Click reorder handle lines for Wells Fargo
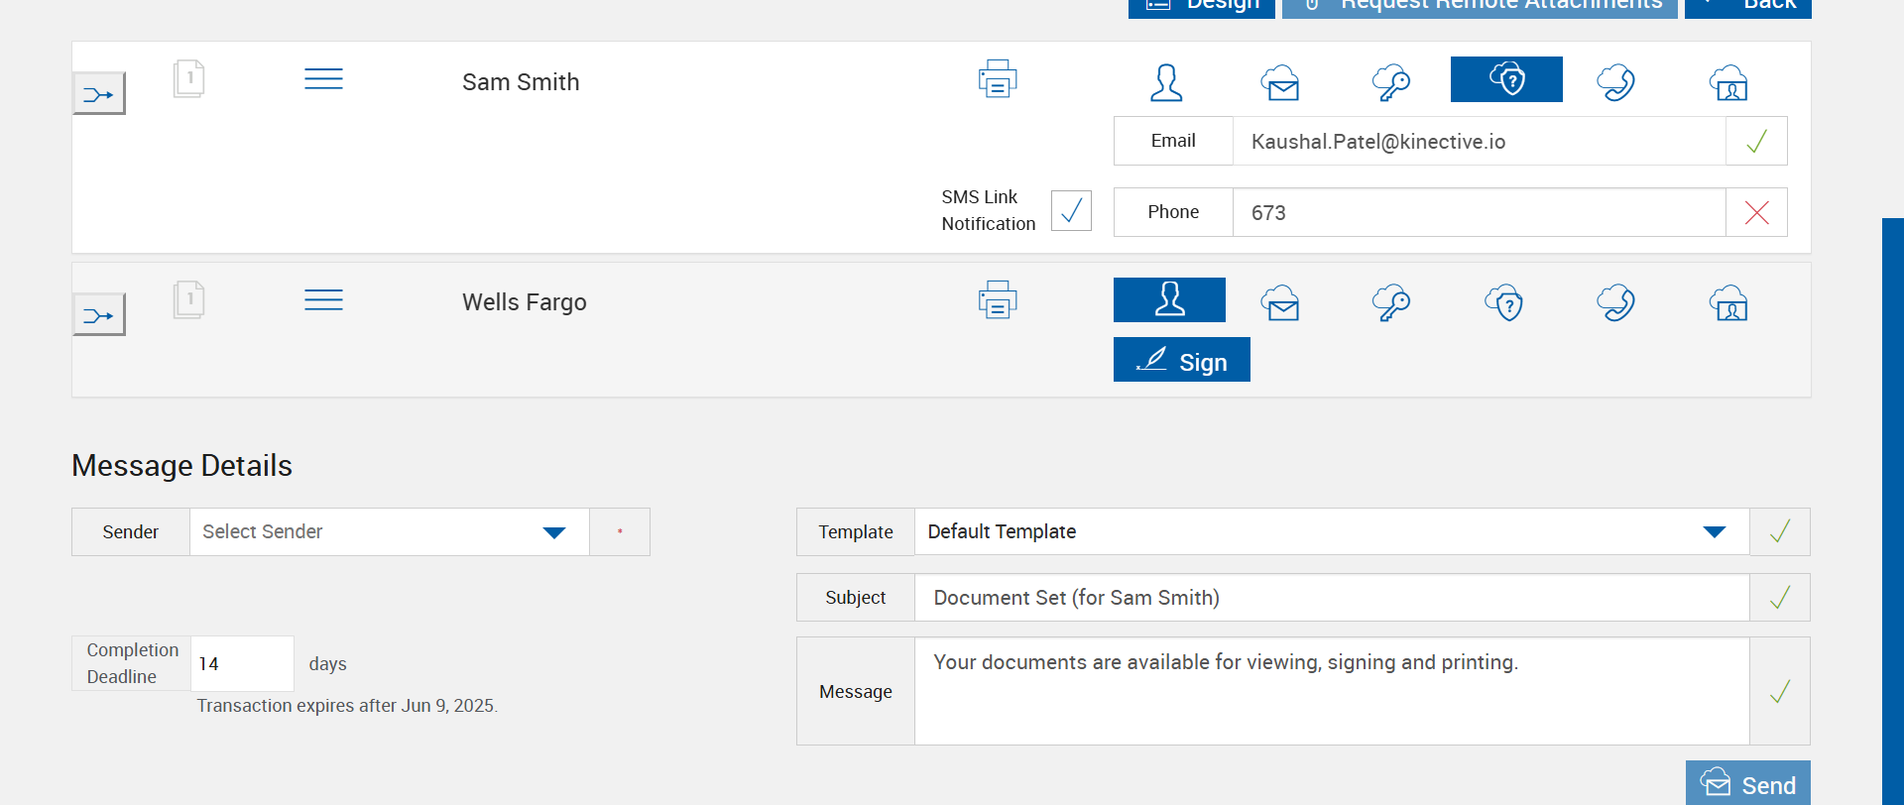Viewport: 1904px width, 805px height. (323, 299)
